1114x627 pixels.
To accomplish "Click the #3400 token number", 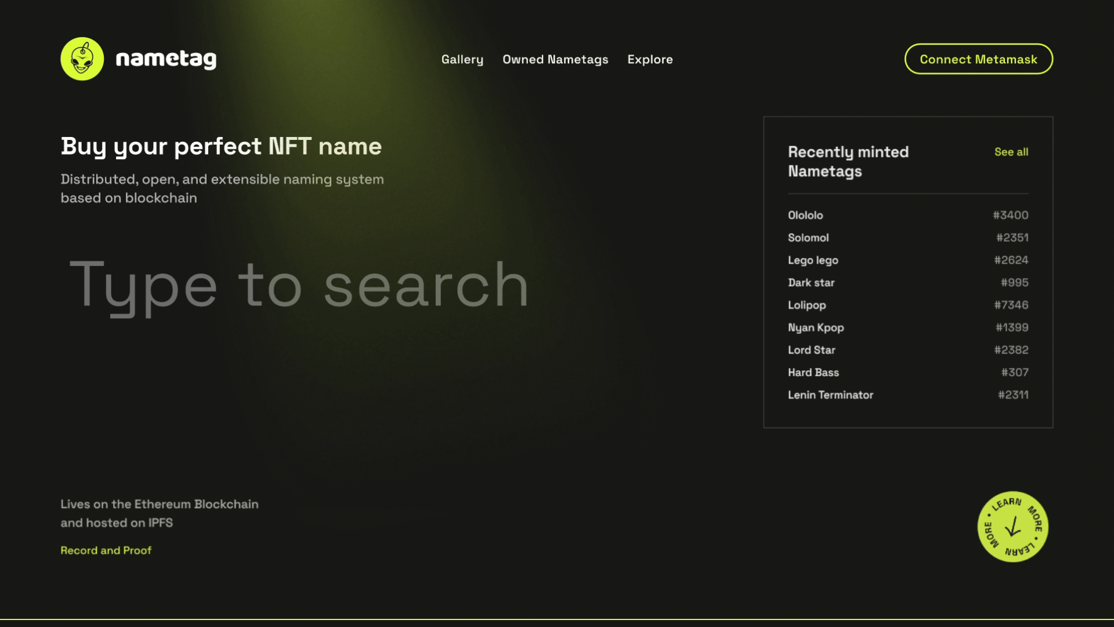I will [1010, 215].
